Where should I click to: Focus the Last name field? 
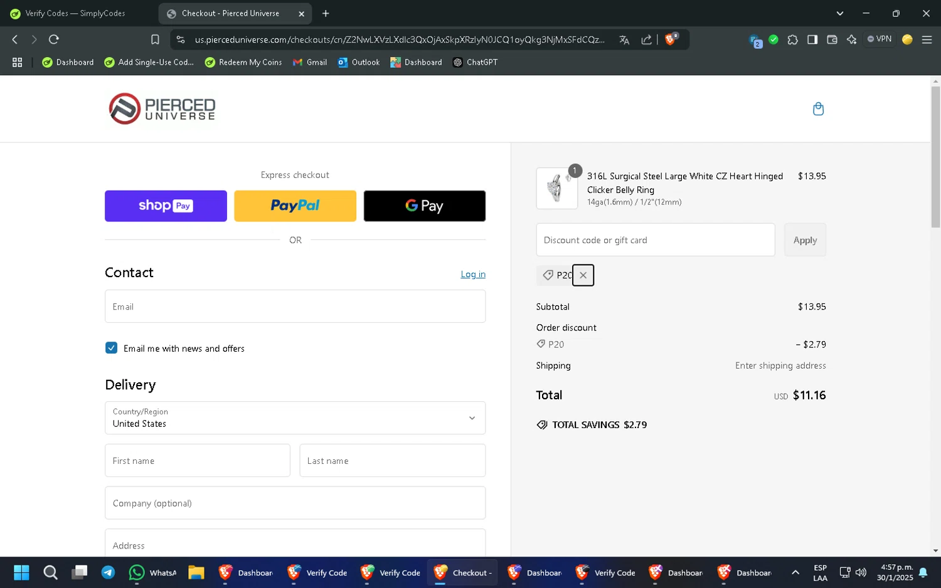393,461
